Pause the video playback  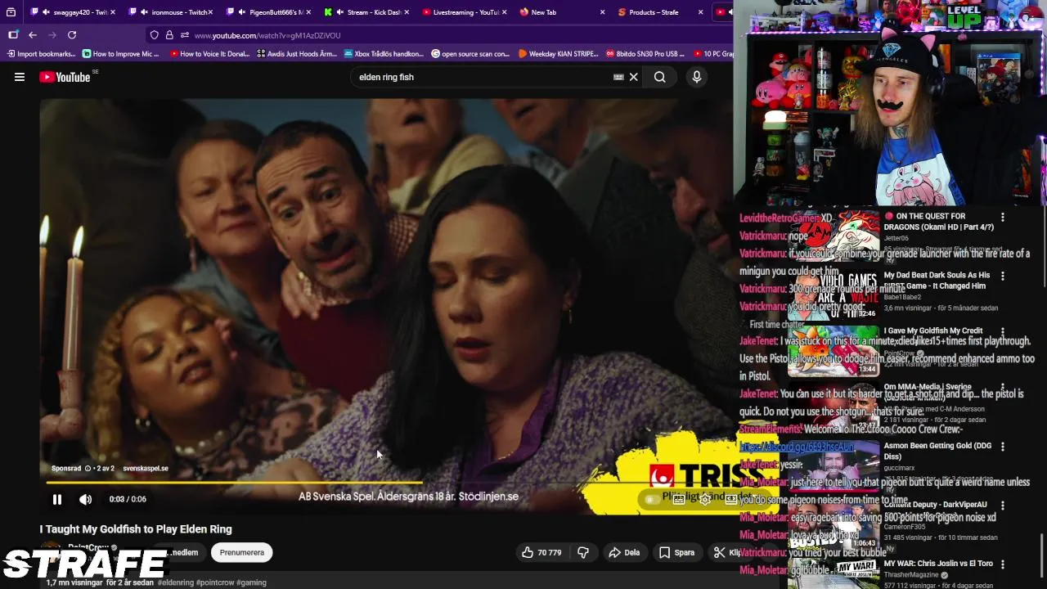point(57,499)
